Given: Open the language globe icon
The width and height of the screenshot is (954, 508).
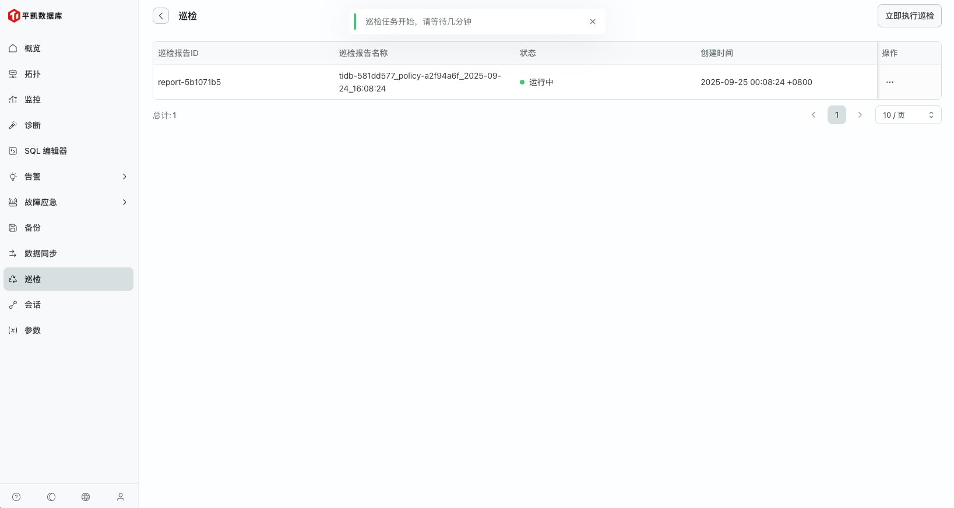Looking at the screenshot, I should click(x=86, y=497).
